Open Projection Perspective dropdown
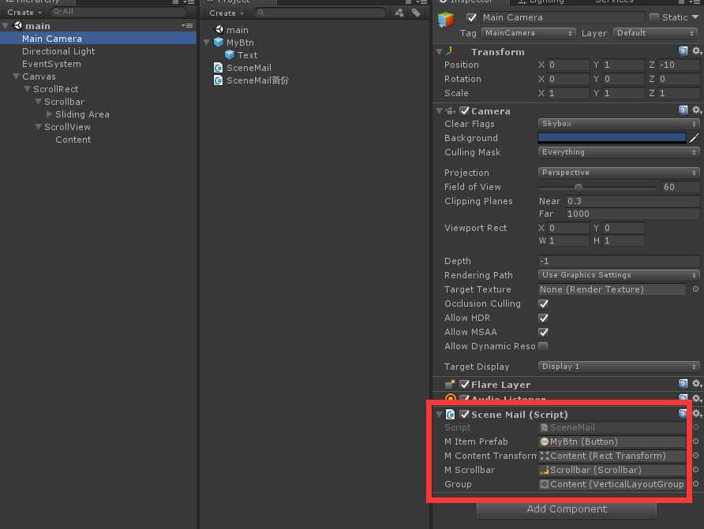The width and height of the screenshot is (704, 529). click(x=619, y=173)
